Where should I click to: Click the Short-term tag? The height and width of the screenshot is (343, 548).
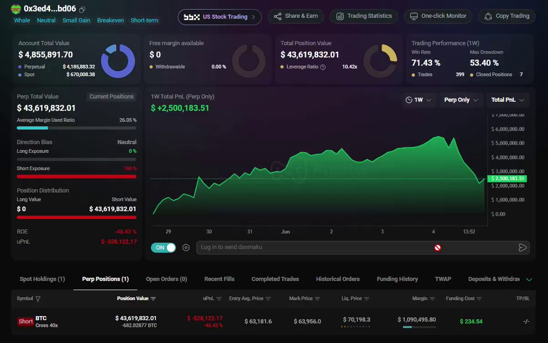[144, 21]
